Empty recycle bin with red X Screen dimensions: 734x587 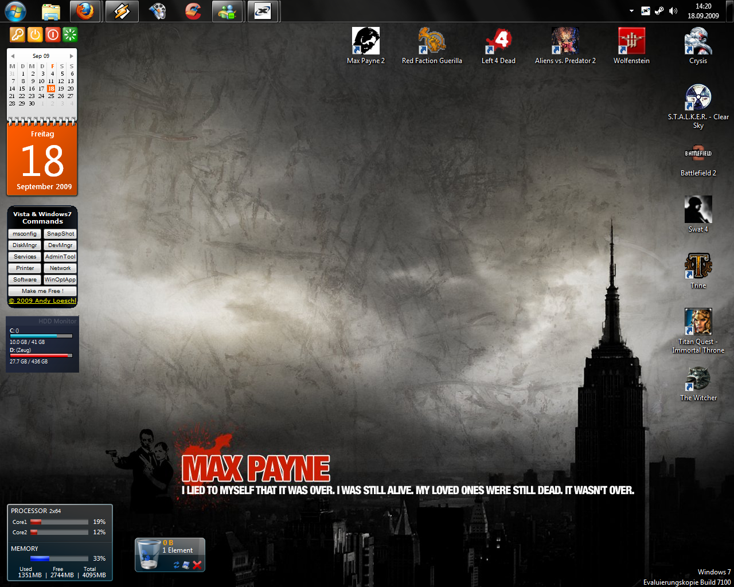(x=197, y=565)
